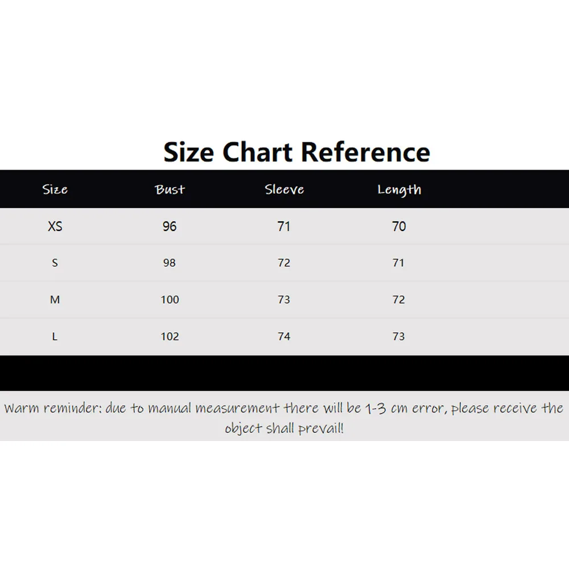Select the Length column header
Image resolution: width=569 pixels, height=569 pixels.
[399, 190]
